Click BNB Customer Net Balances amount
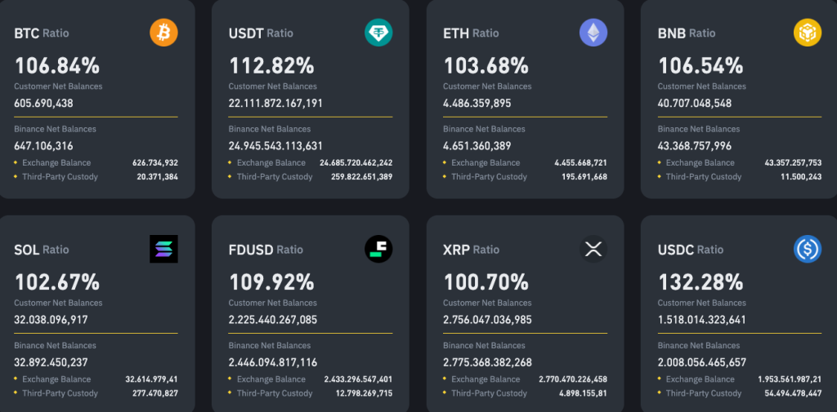Screen dimensions: 837x412 [695, 104]
